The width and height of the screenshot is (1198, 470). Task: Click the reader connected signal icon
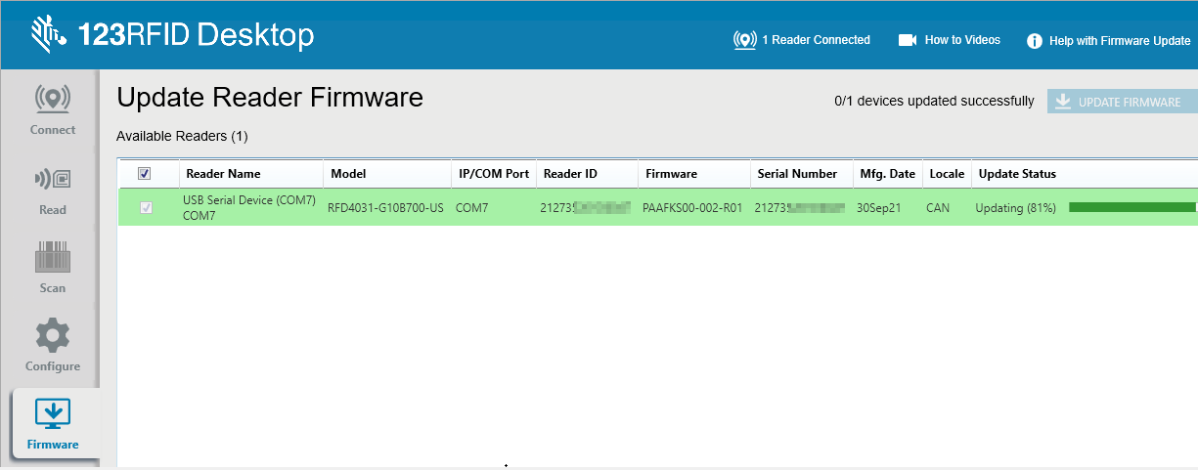click(744, 40)
